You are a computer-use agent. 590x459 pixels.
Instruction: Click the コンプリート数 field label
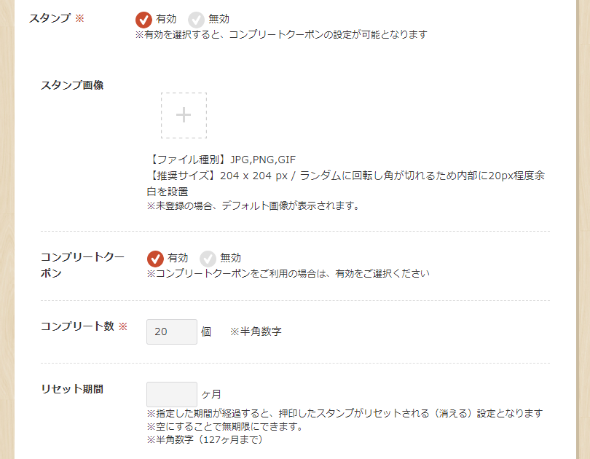77,326
